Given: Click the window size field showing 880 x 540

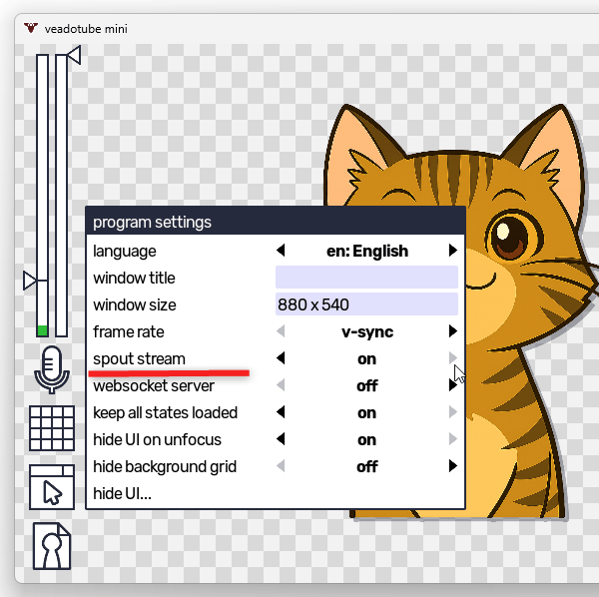Looking at the screenshot, I should point(366,304).
